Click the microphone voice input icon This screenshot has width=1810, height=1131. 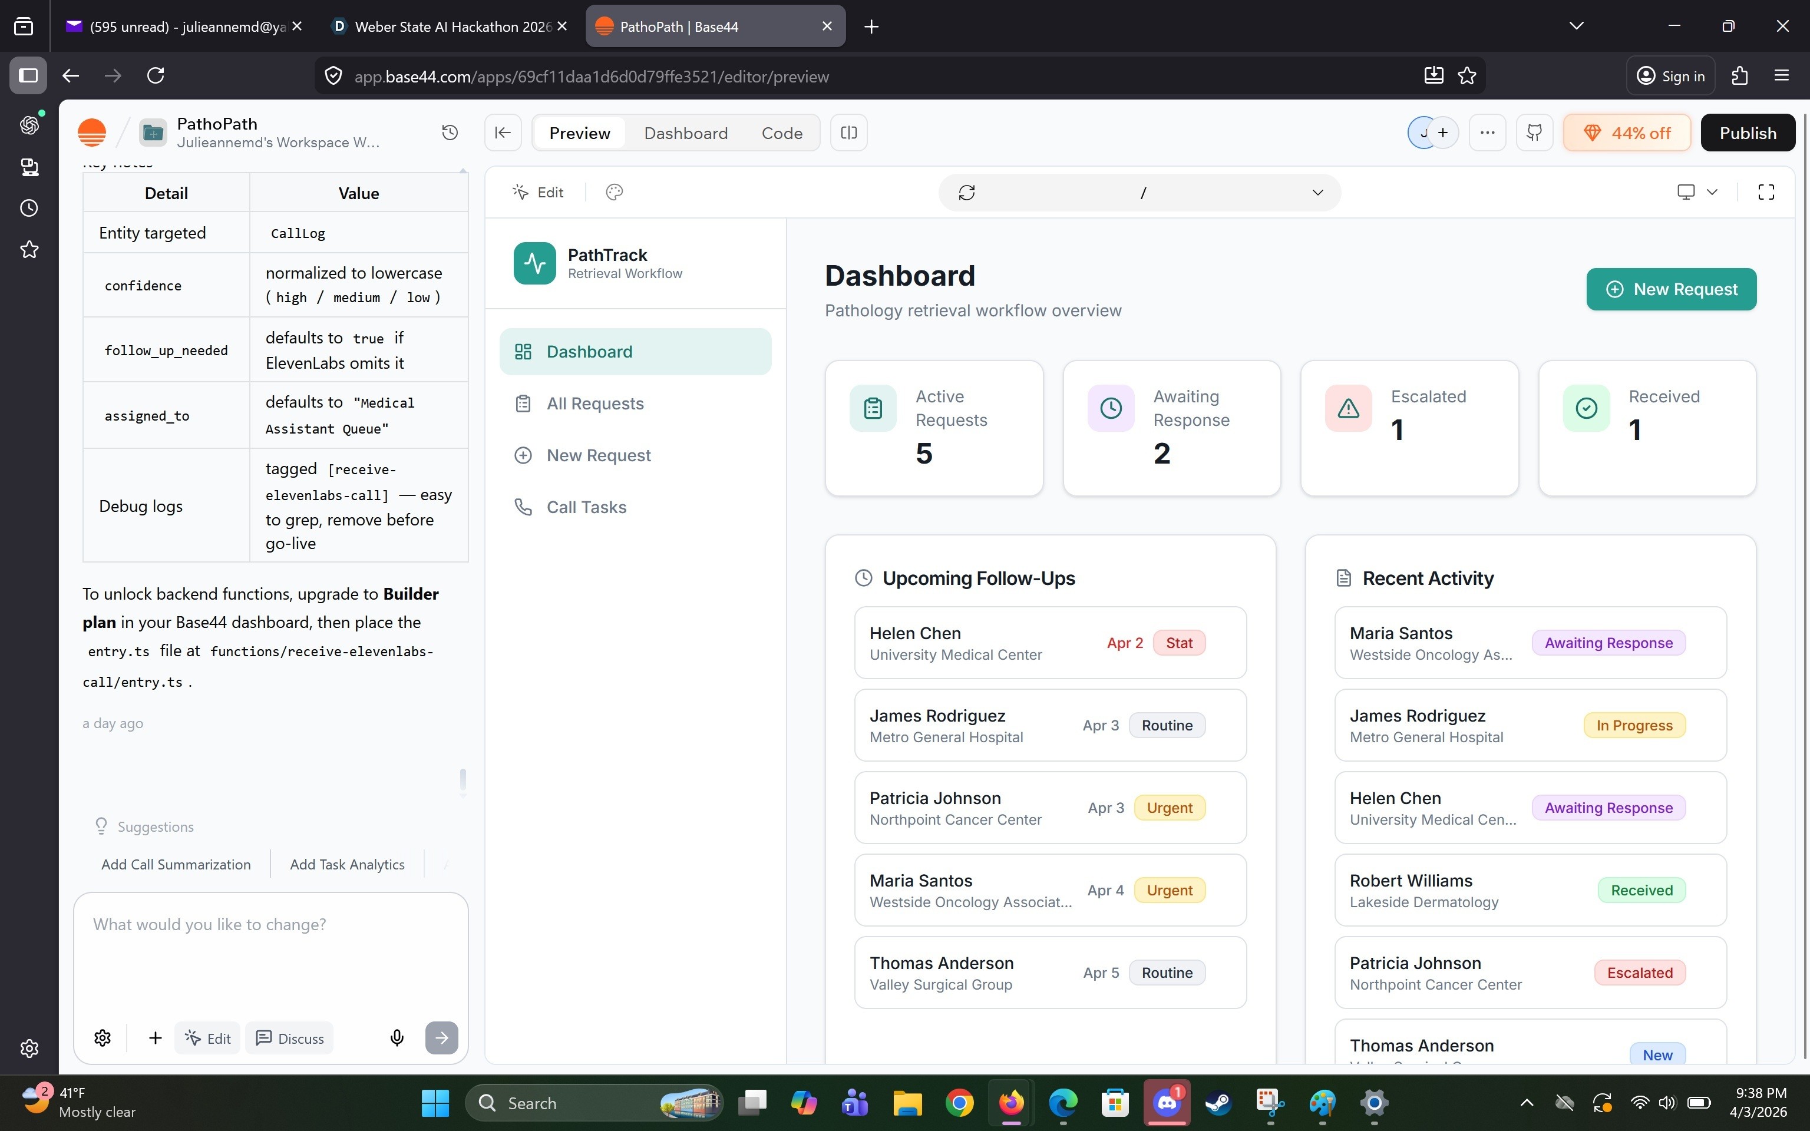click(397, 1037)
